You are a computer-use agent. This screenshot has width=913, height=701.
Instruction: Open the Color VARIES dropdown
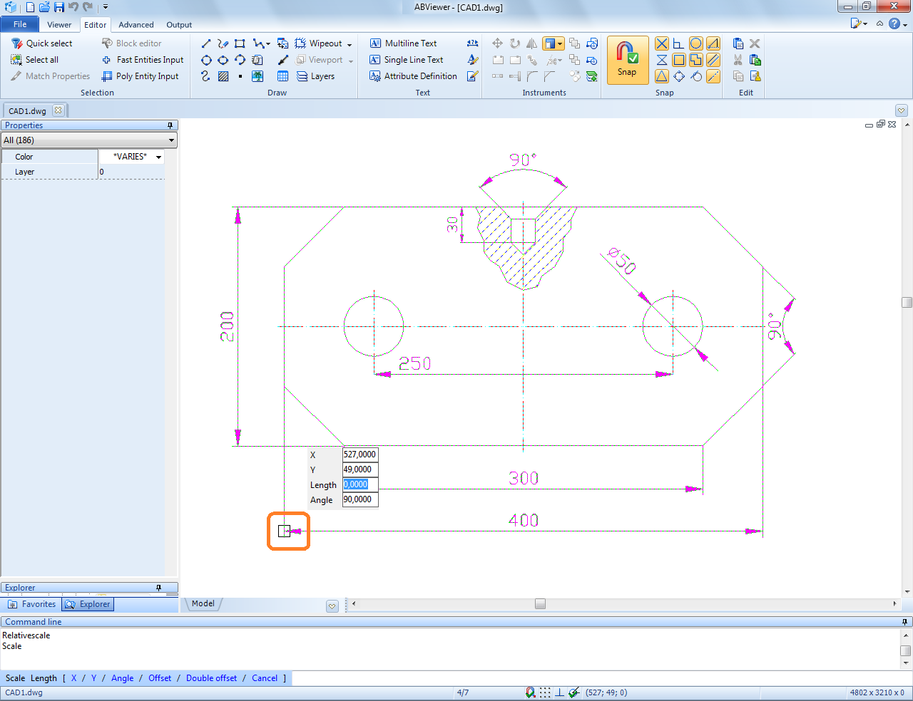tap(158, 157)
